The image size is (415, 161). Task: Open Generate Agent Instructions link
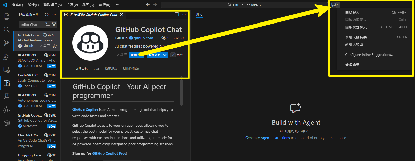tap(267, 138)
